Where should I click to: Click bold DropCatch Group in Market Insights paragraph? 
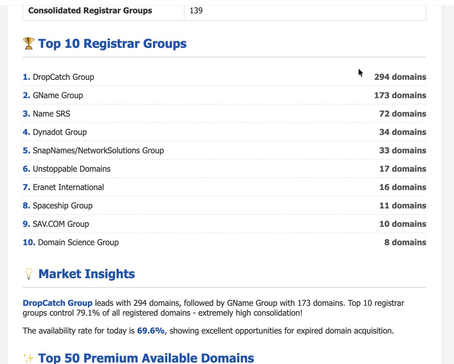tap(58, 303)
